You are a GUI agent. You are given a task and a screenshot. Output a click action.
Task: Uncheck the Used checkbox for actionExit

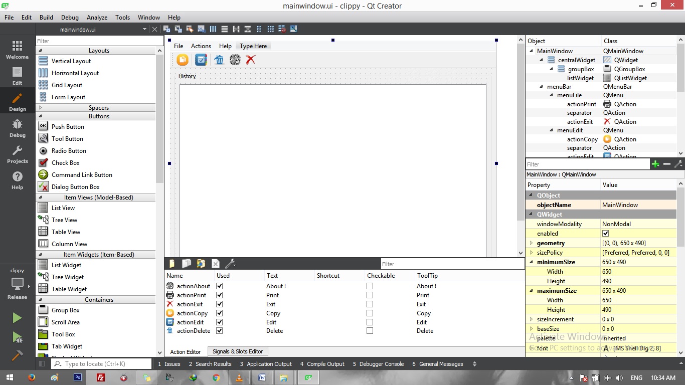tap(219, 304)
